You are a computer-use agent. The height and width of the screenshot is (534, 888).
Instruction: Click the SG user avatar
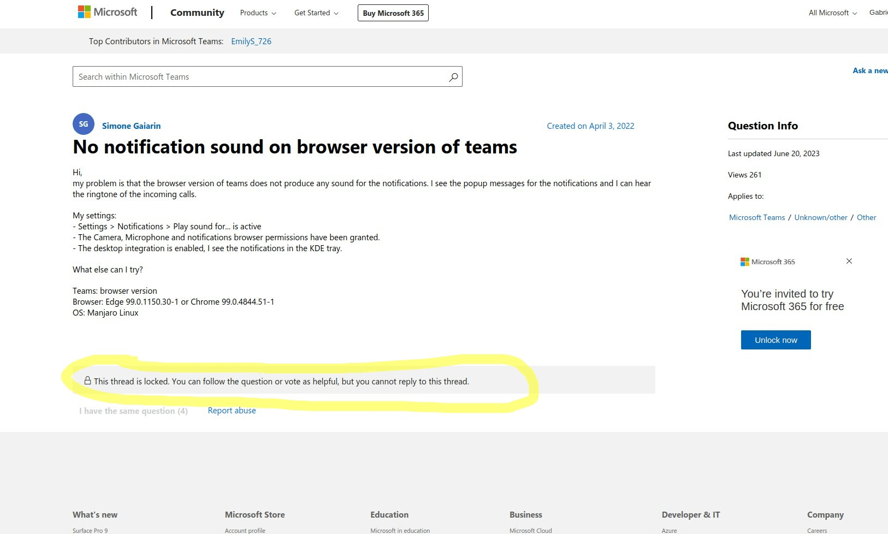(84, 124)
